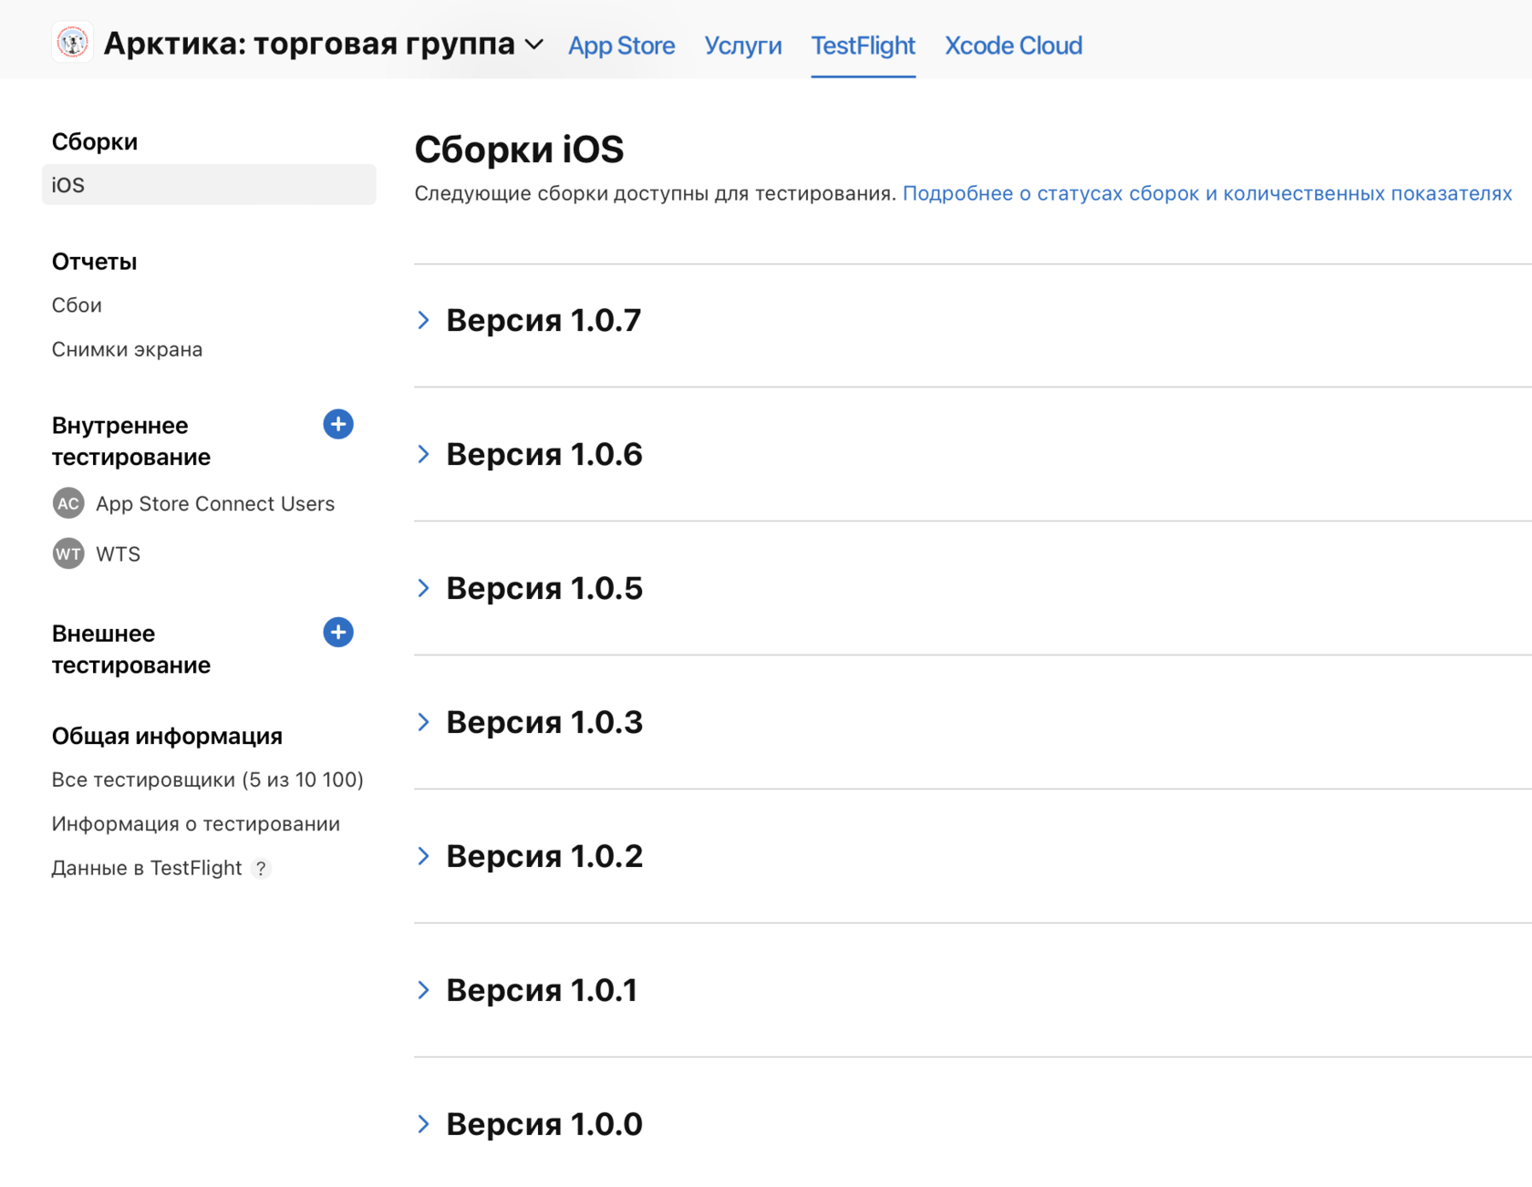Image resolution: width=1532 pixels, height=1187 pixels.
Task: Click the Общая информация section header
Action: click(x=167, y=736)
